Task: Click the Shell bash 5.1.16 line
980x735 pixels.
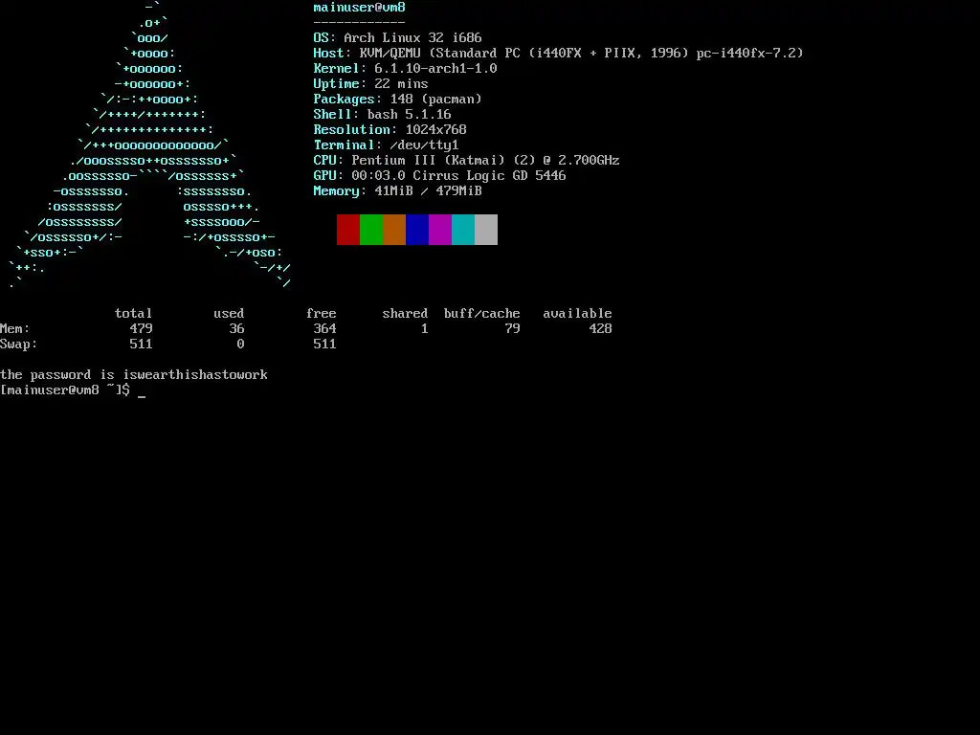Action: [382, 115]
